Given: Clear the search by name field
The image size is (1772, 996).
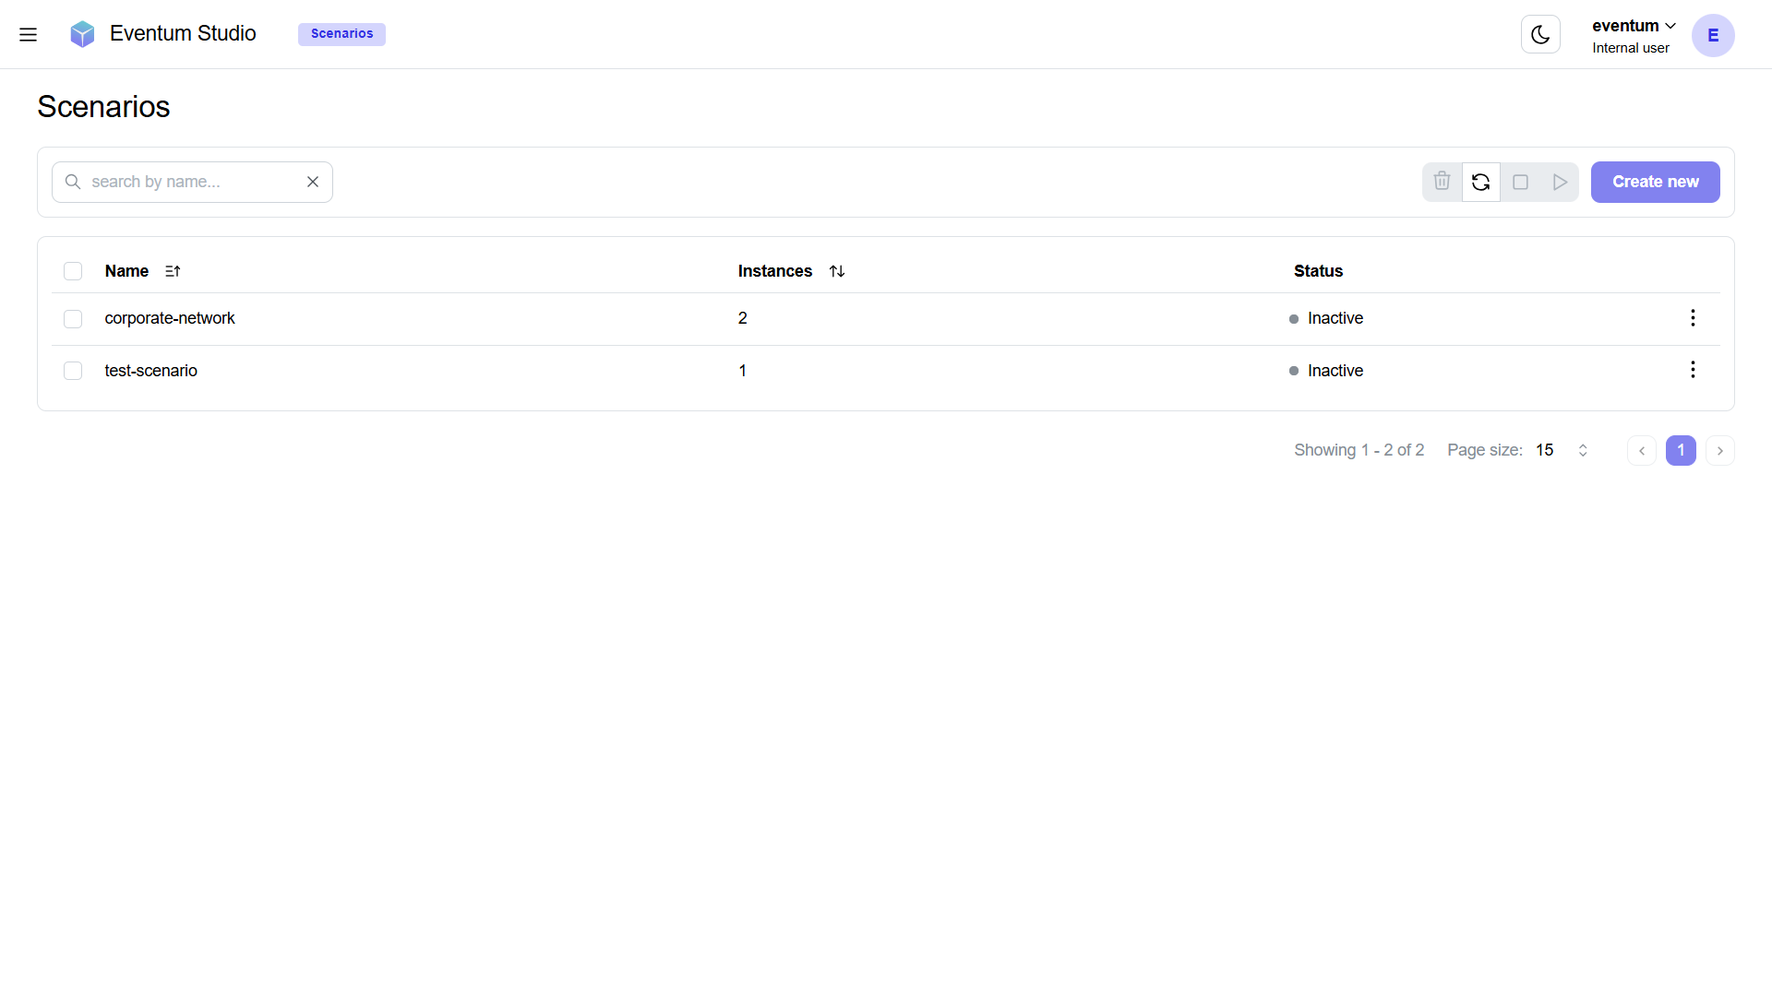Looking at the screenshot, I should (312, 182).
